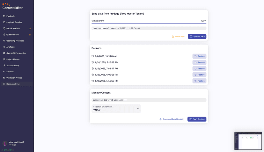The height and width of the screenshot is (152, 264).
Task: Click the Accountability person icon
Action: click(4, 66)
